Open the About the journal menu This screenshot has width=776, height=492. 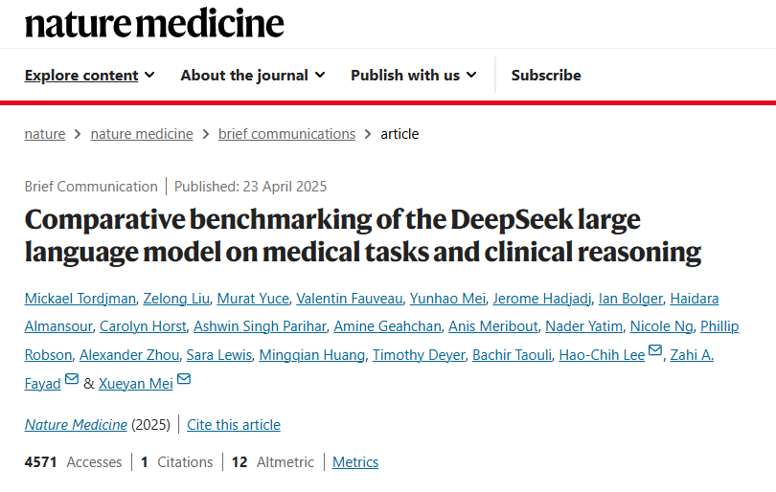pos(253,75)
